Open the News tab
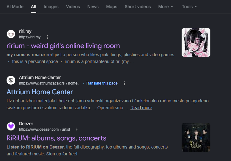Image resolution: width=231 pixels, height=161 pixels. pos(93,7)
